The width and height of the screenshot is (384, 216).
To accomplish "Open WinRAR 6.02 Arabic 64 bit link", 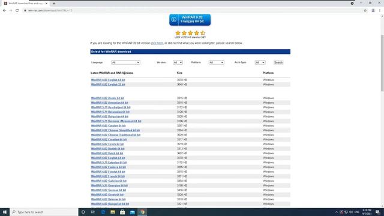I will pos(107,98).
